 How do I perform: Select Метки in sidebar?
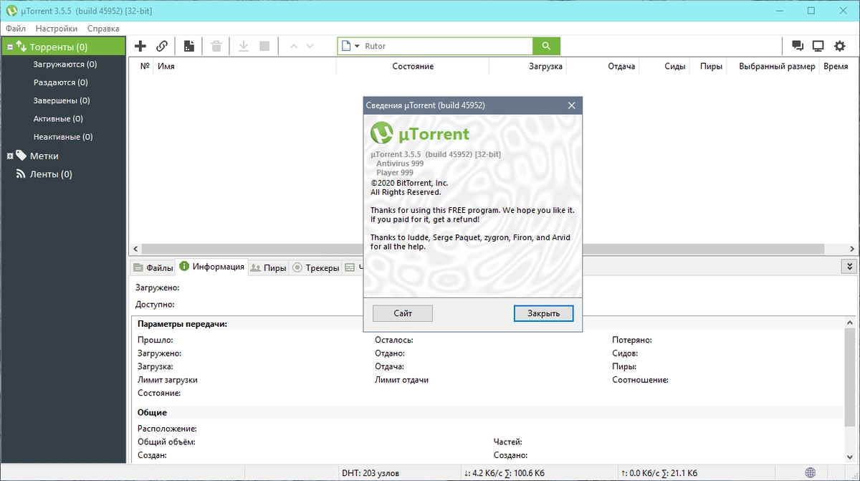(x=44, y=156)
